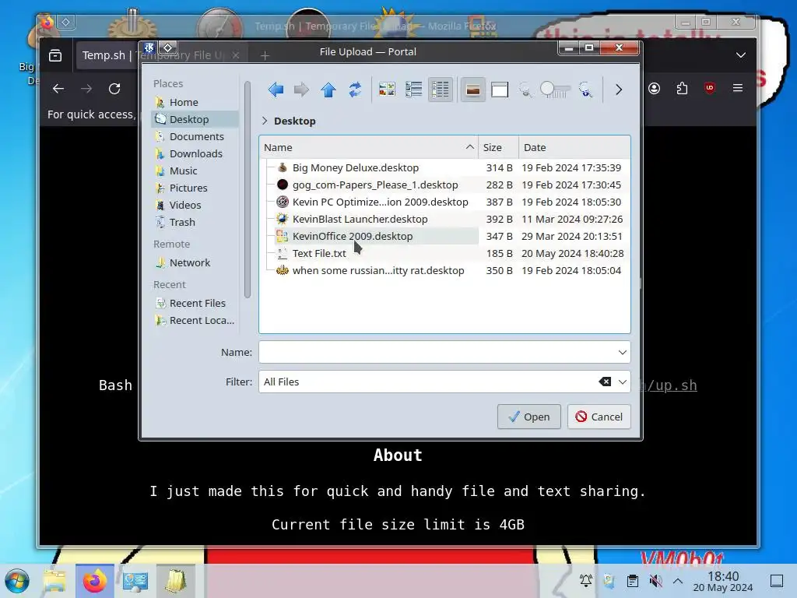Cancel the file upload dialog

tap(599, 417)
